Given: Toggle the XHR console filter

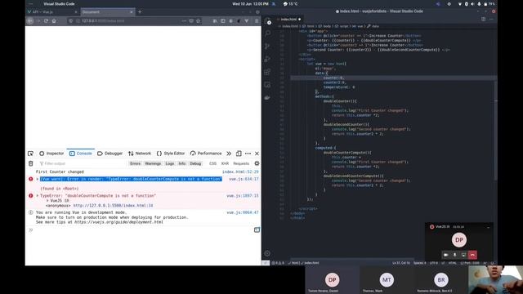Looking at the screenshot, I should [226, 163].
